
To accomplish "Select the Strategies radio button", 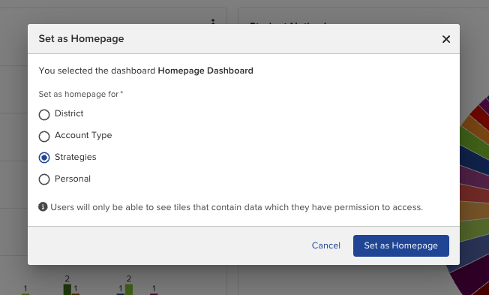I will point(44,158).
